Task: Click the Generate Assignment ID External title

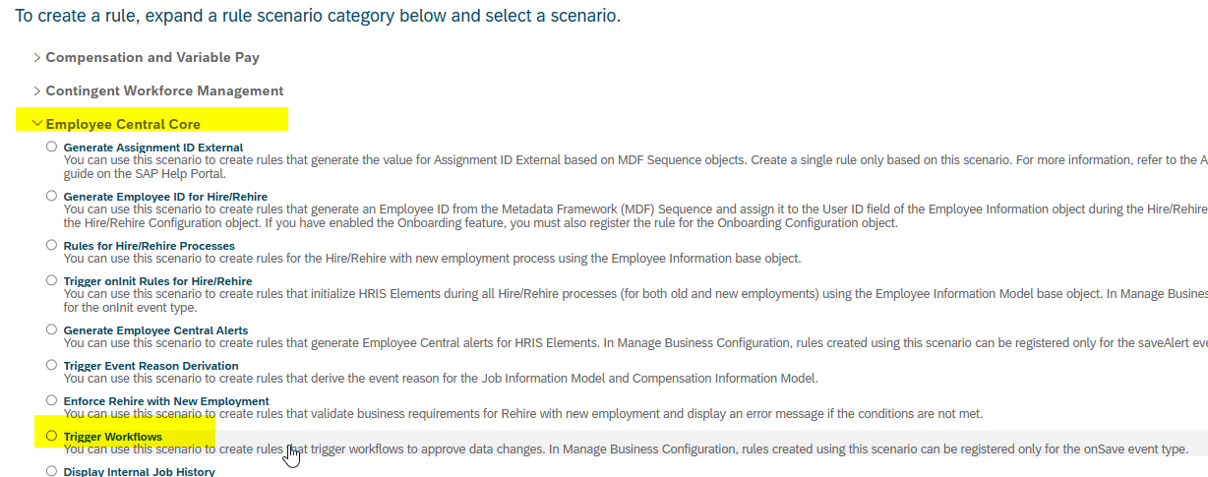Action: tap(152, 148)
